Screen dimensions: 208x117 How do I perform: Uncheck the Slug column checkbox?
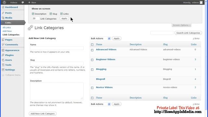(x=51, y=14)
